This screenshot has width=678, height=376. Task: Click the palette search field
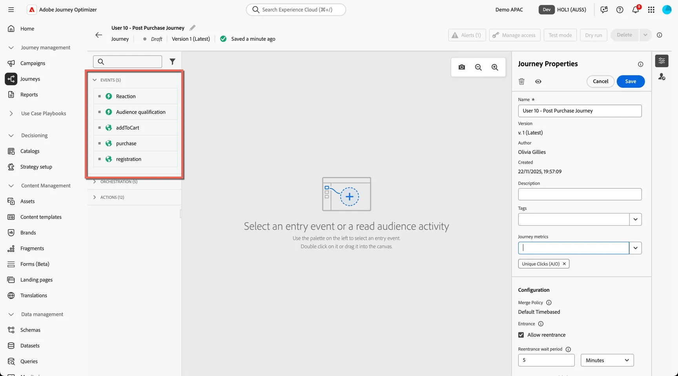[x=128, y=62]
